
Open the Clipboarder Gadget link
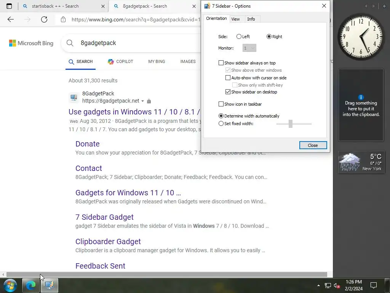point(108,241)
